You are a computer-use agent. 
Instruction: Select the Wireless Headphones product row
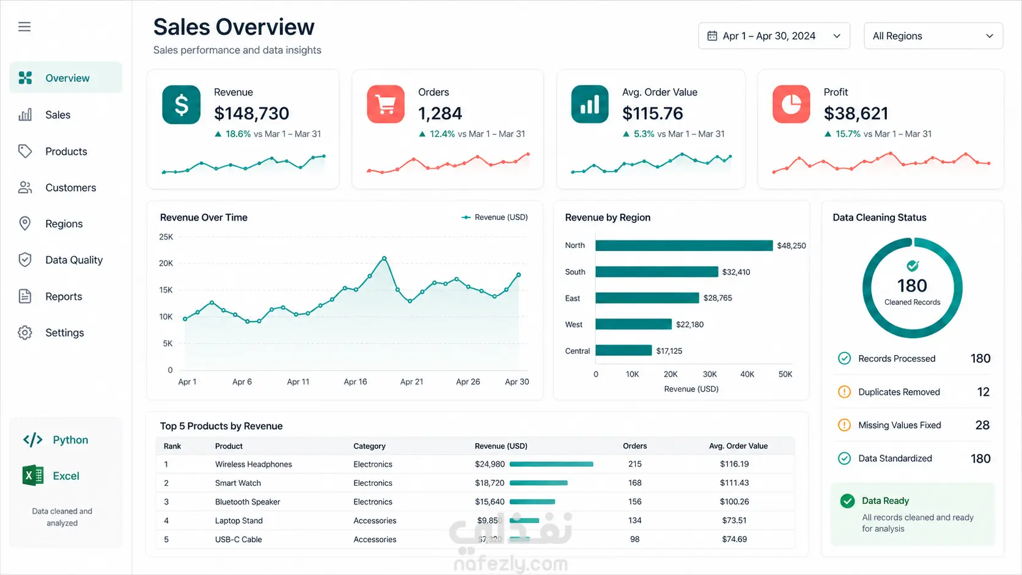476,464
